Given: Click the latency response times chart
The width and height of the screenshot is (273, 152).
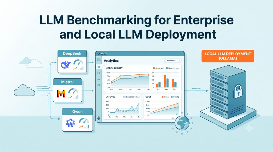Looking at the screenshot, I should point(125,108).
